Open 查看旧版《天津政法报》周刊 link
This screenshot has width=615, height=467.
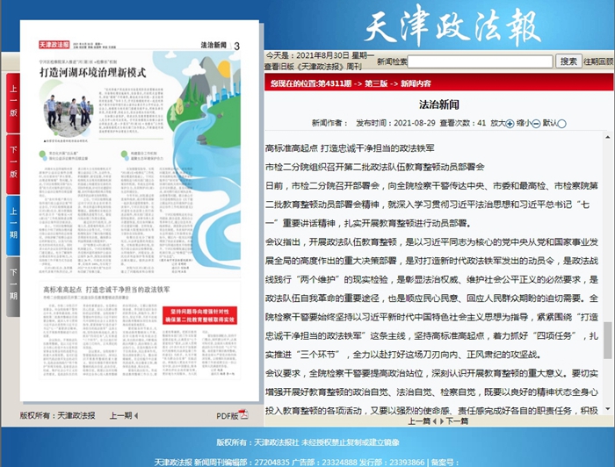click(x=313, y=67)
